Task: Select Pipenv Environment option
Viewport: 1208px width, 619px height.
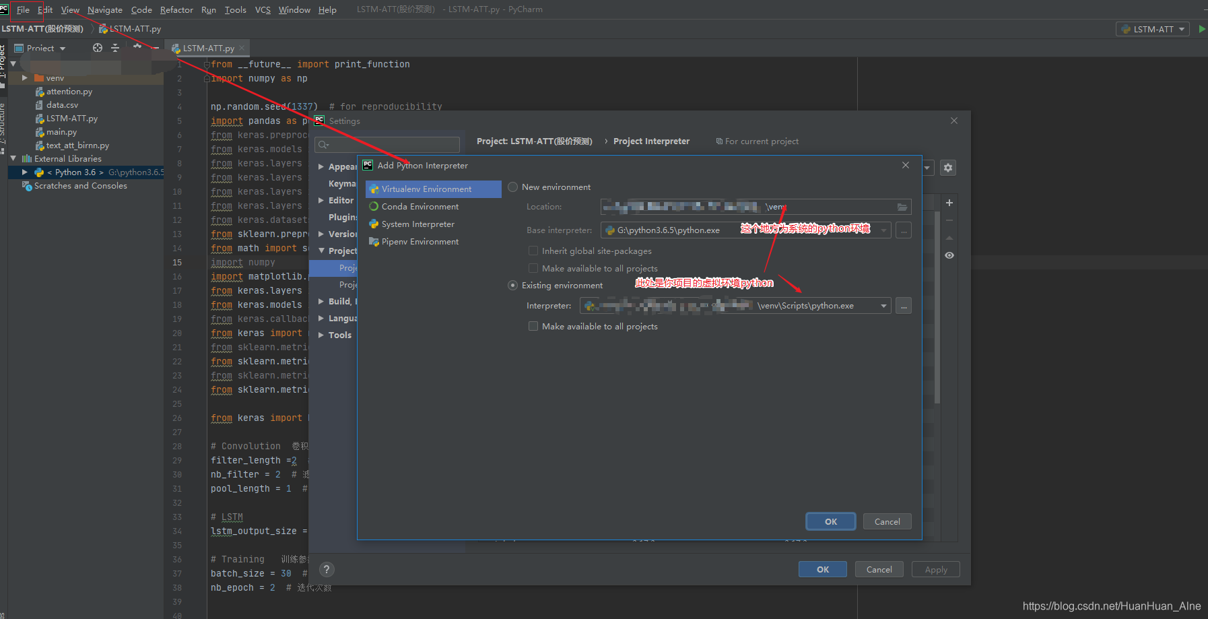Action: tap(434, 242)
